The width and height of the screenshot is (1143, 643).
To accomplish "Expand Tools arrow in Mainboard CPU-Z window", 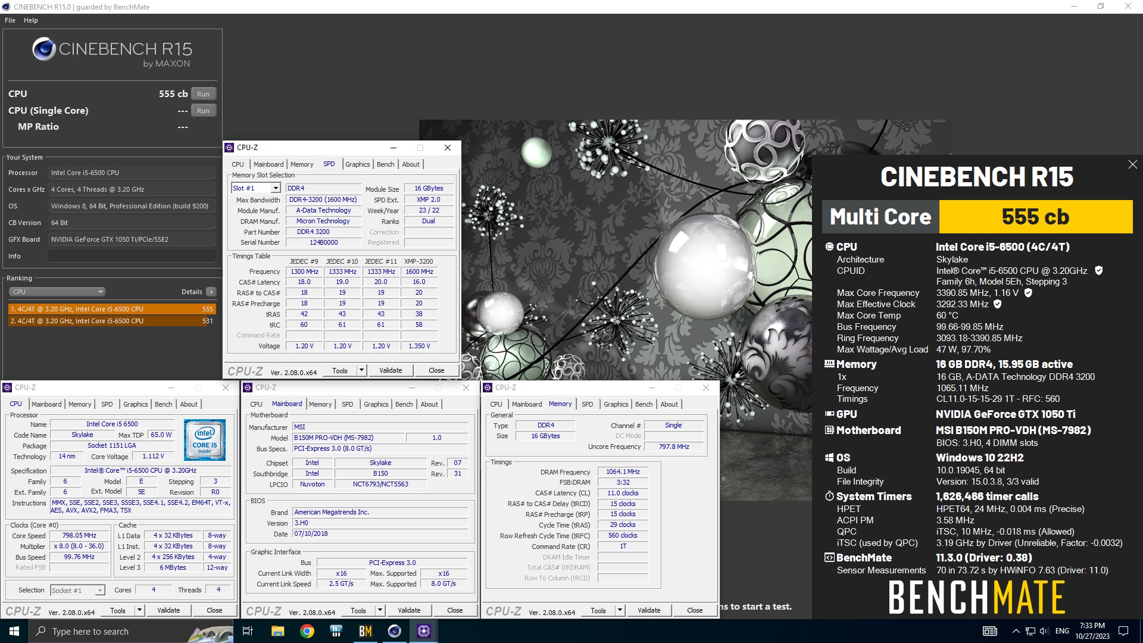I will pos(380,610).
